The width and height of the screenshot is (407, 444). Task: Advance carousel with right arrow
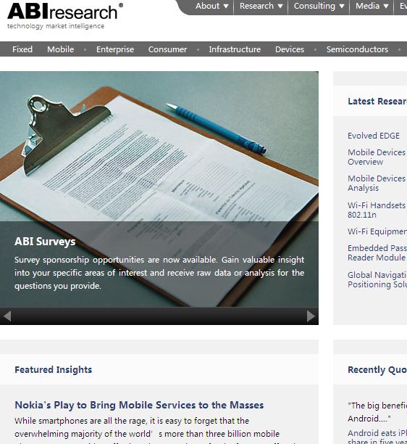[311, 316]
